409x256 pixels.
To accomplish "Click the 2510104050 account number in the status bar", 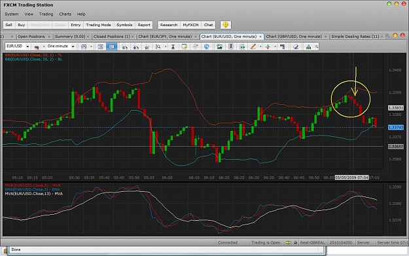I will coord(341,242).
